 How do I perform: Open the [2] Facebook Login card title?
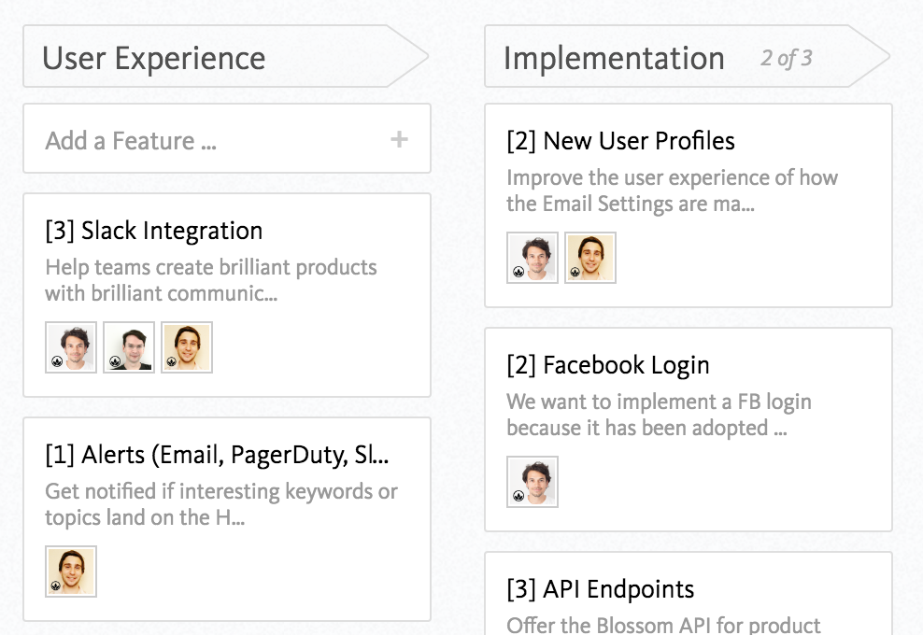click(608, 365)
